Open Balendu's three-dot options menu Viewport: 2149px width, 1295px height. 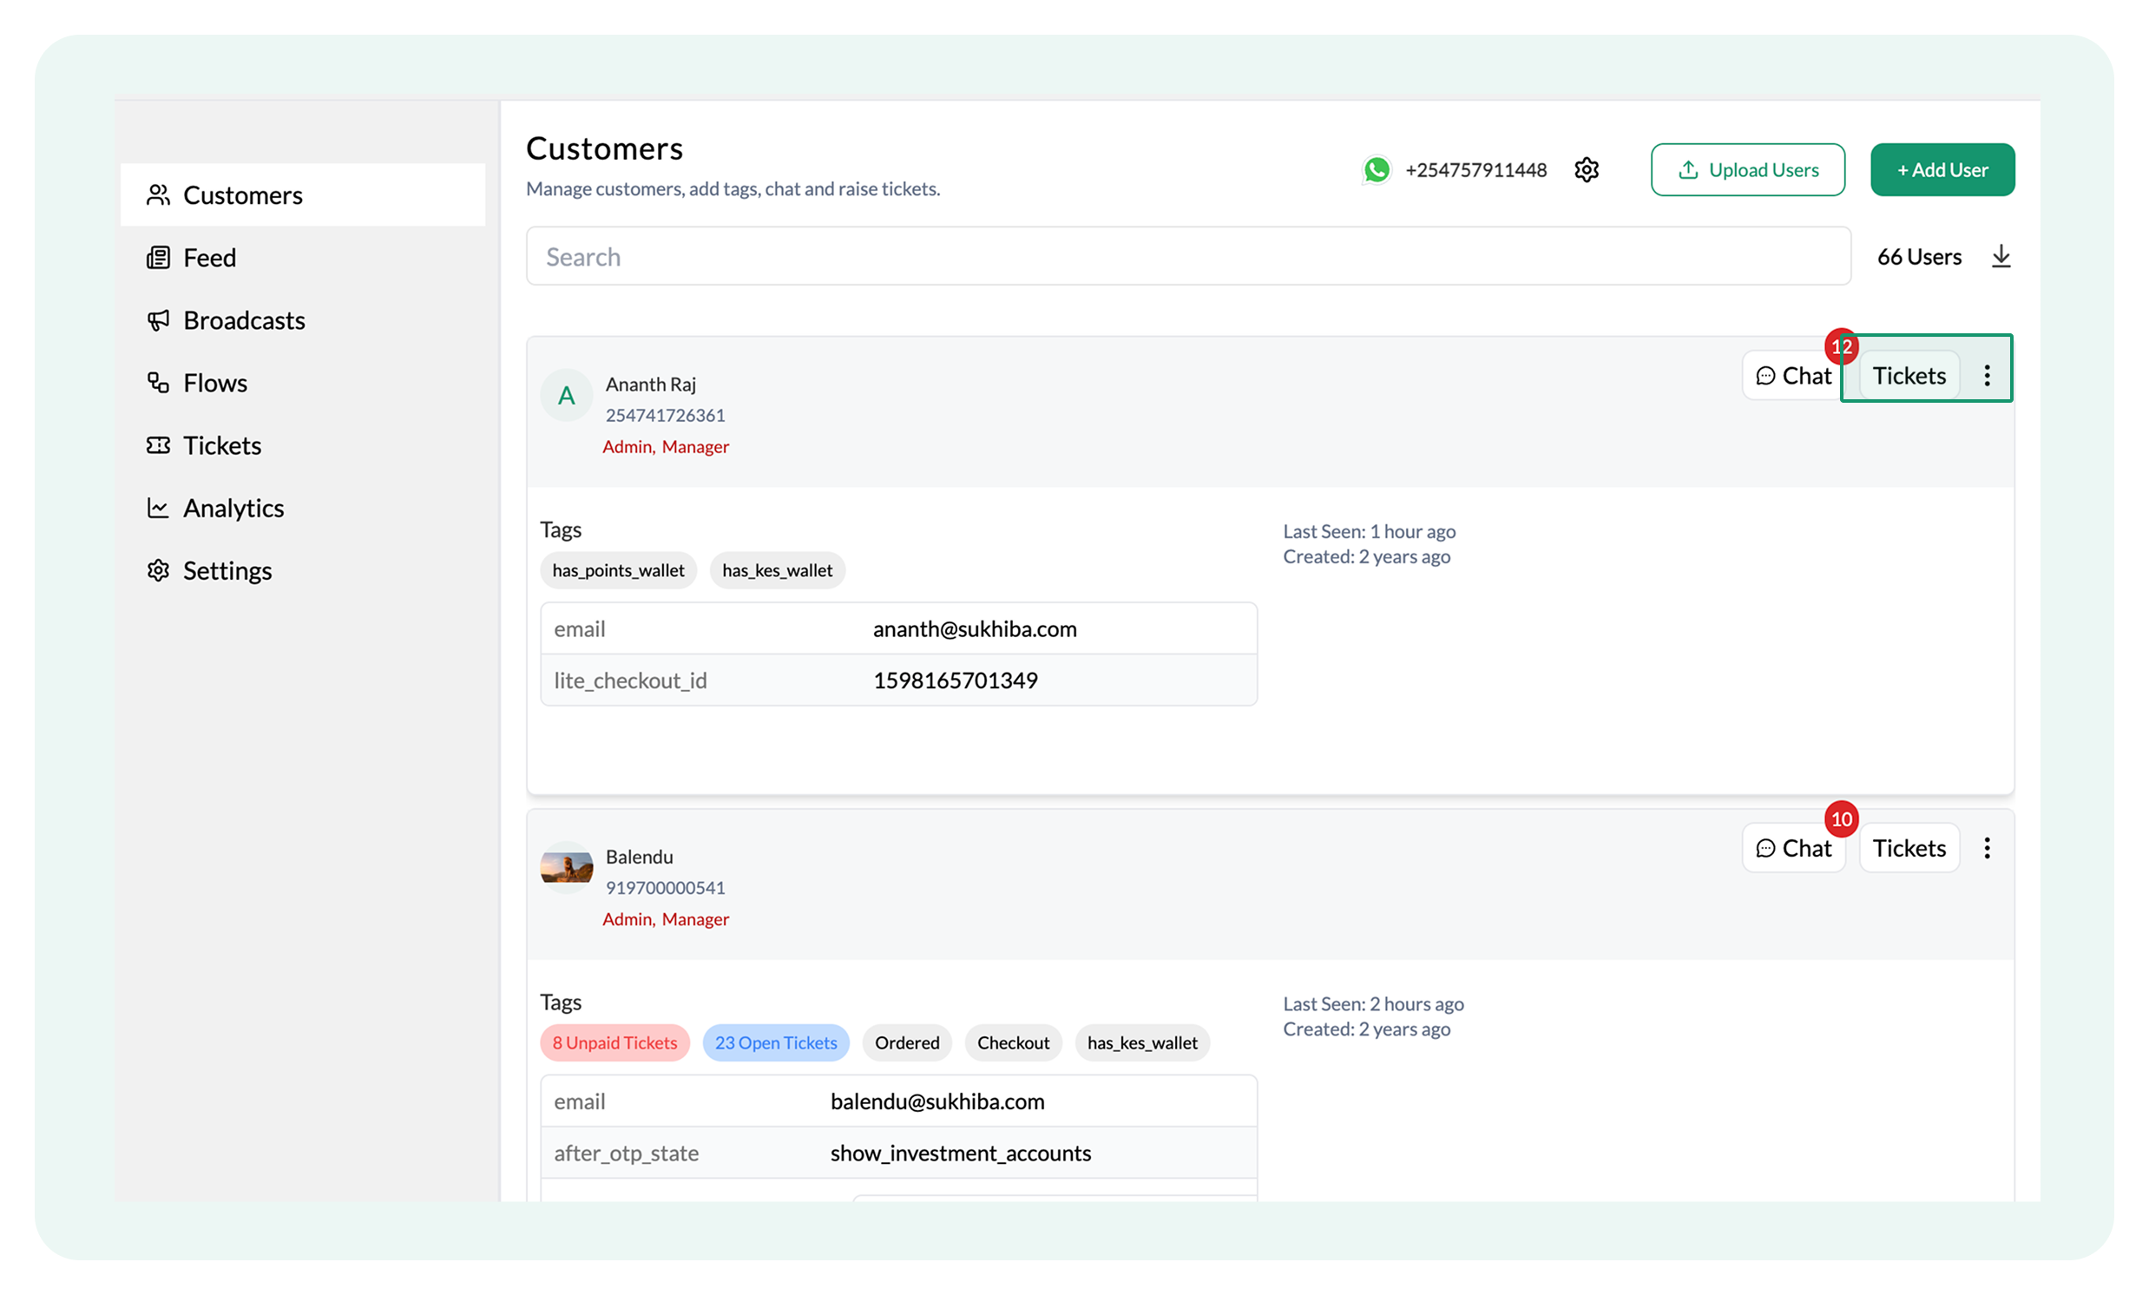[x=1987, y=849]
